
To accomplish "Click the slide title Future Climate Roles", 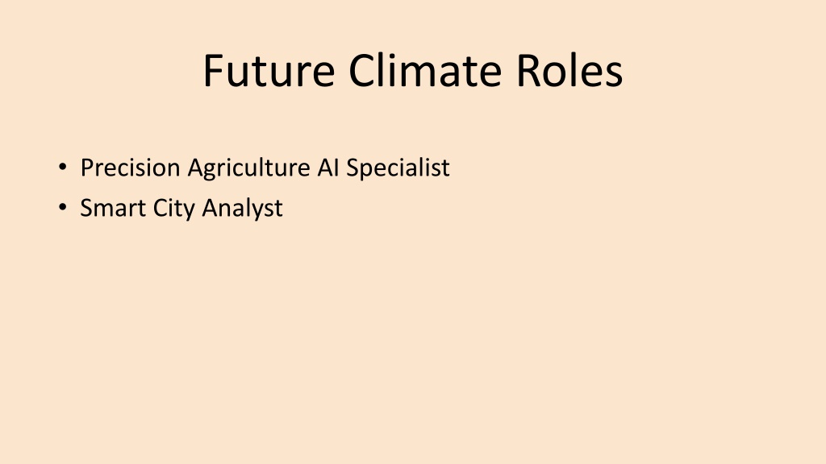I will 412,71.
